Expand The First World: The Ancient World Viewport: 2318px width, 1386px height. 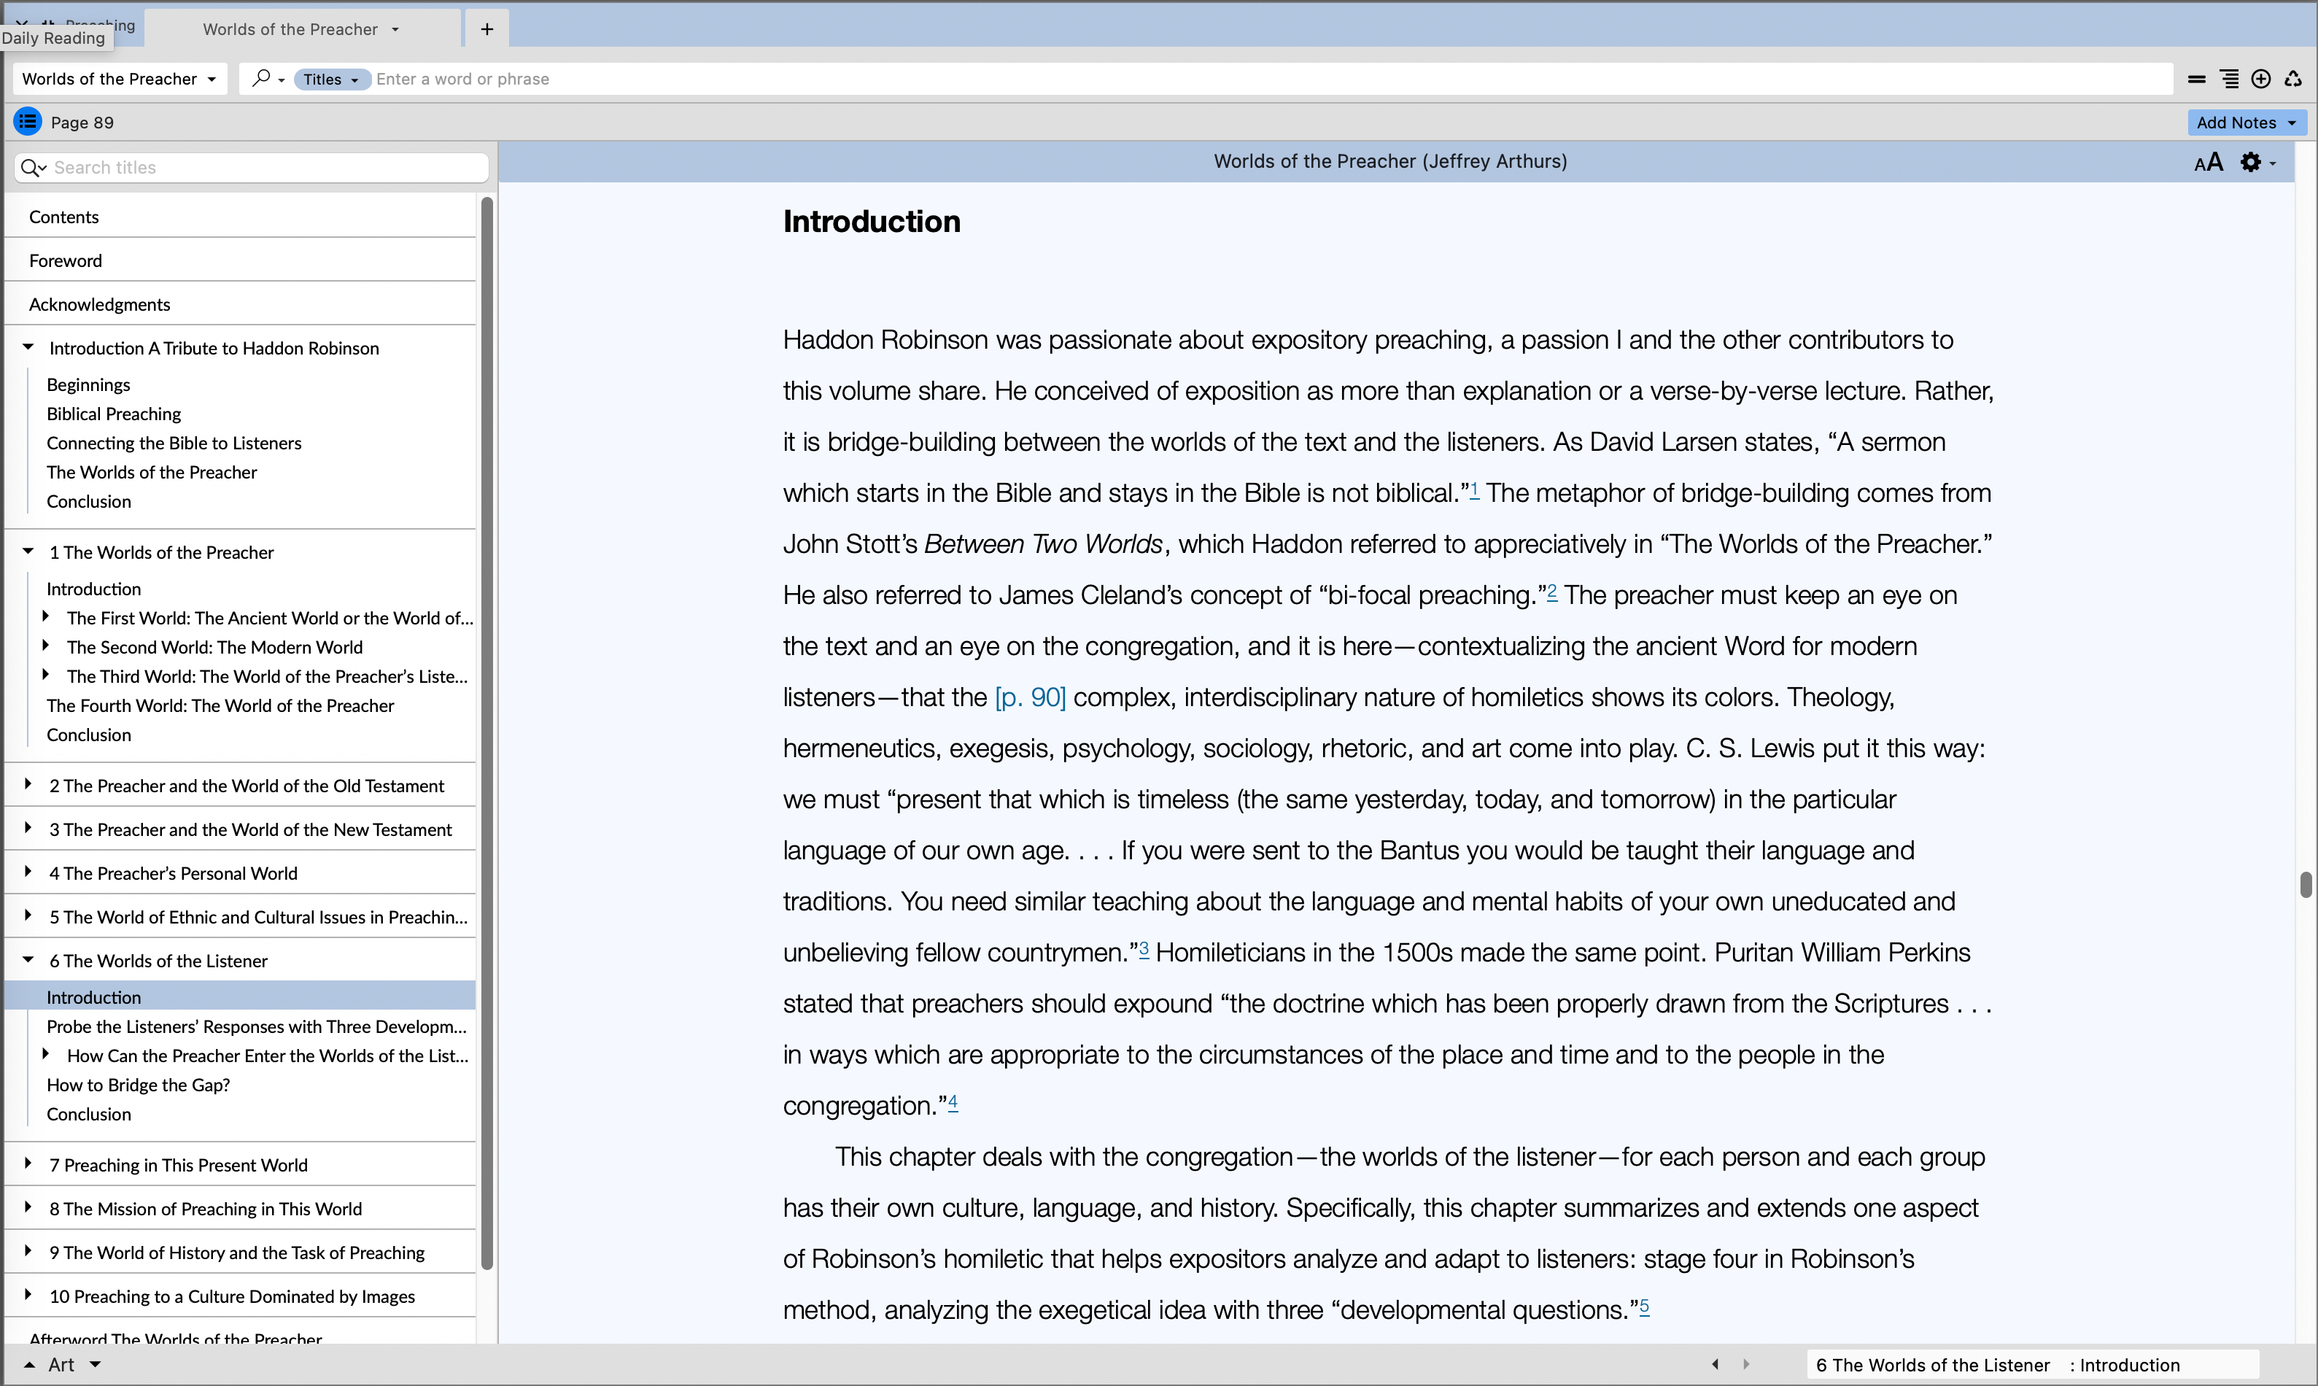pos(46,616)
